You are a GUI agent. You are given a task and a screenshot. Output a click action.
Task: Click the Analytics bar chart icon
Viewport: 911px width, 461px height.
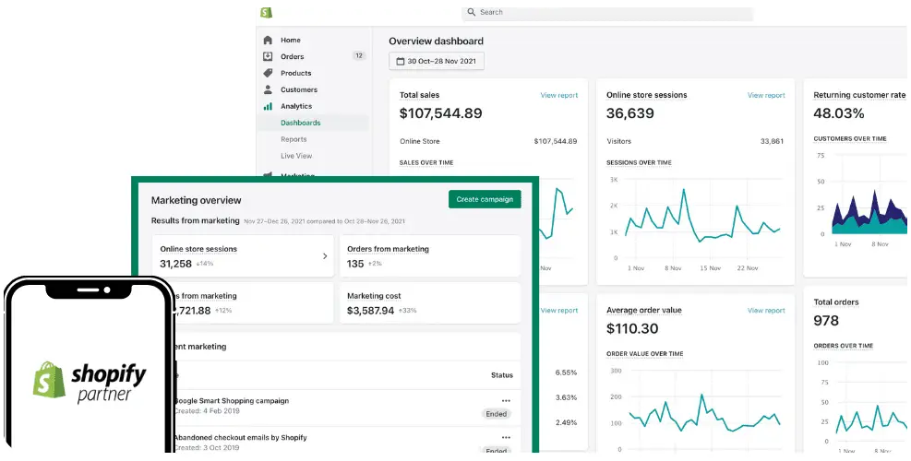268,106
